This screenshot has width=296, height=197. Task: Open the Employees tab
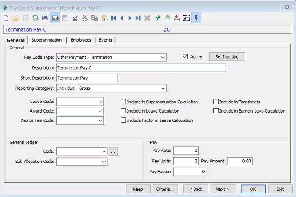pos(80,40)
